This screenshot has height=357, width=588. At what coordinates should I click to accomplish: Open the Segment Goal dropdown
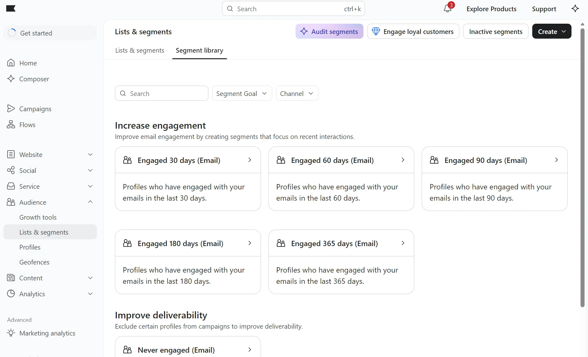click(242, 93)
